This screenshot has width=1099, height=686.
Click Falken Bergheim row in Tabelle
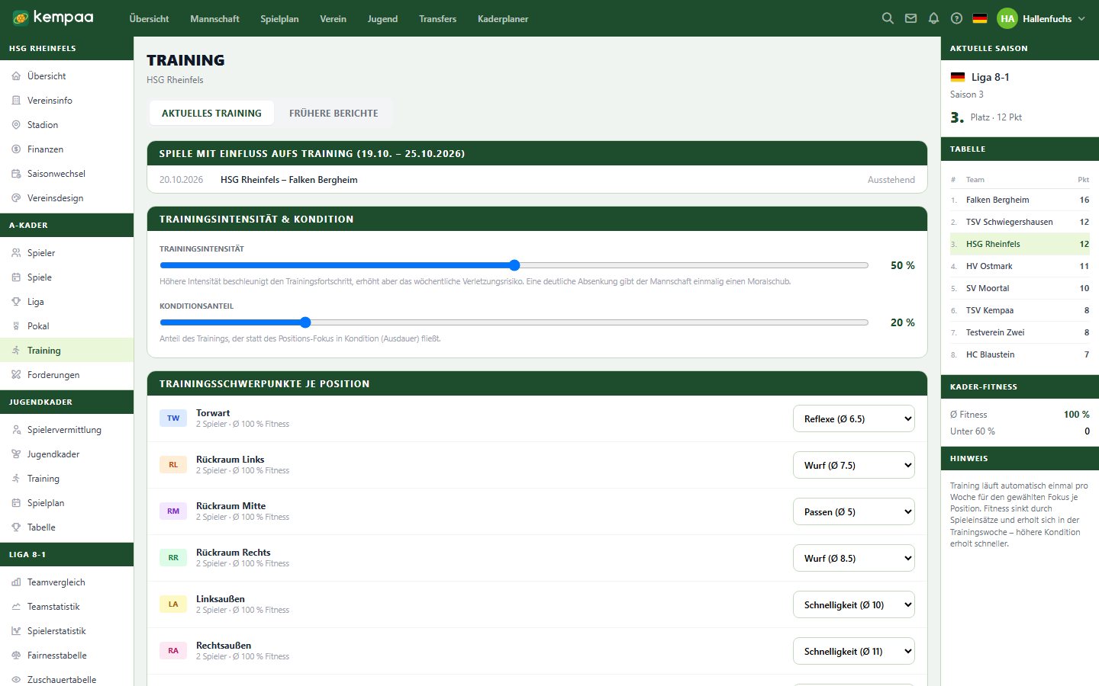1020,200
